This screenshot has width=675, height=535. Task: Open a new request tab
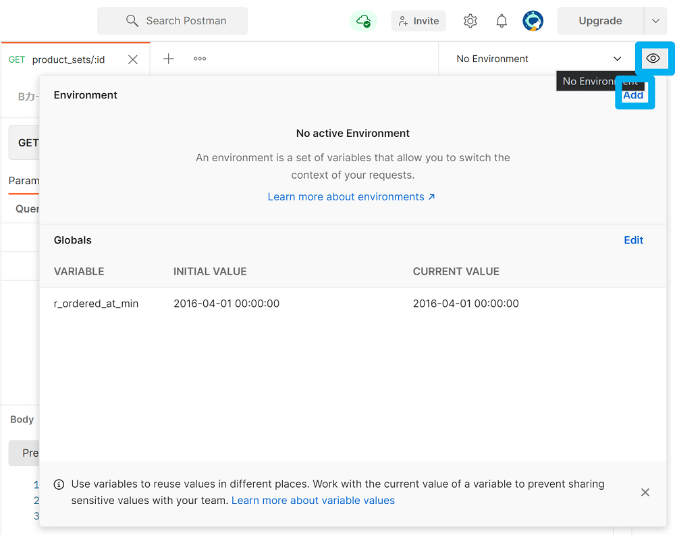click(168, 59)
